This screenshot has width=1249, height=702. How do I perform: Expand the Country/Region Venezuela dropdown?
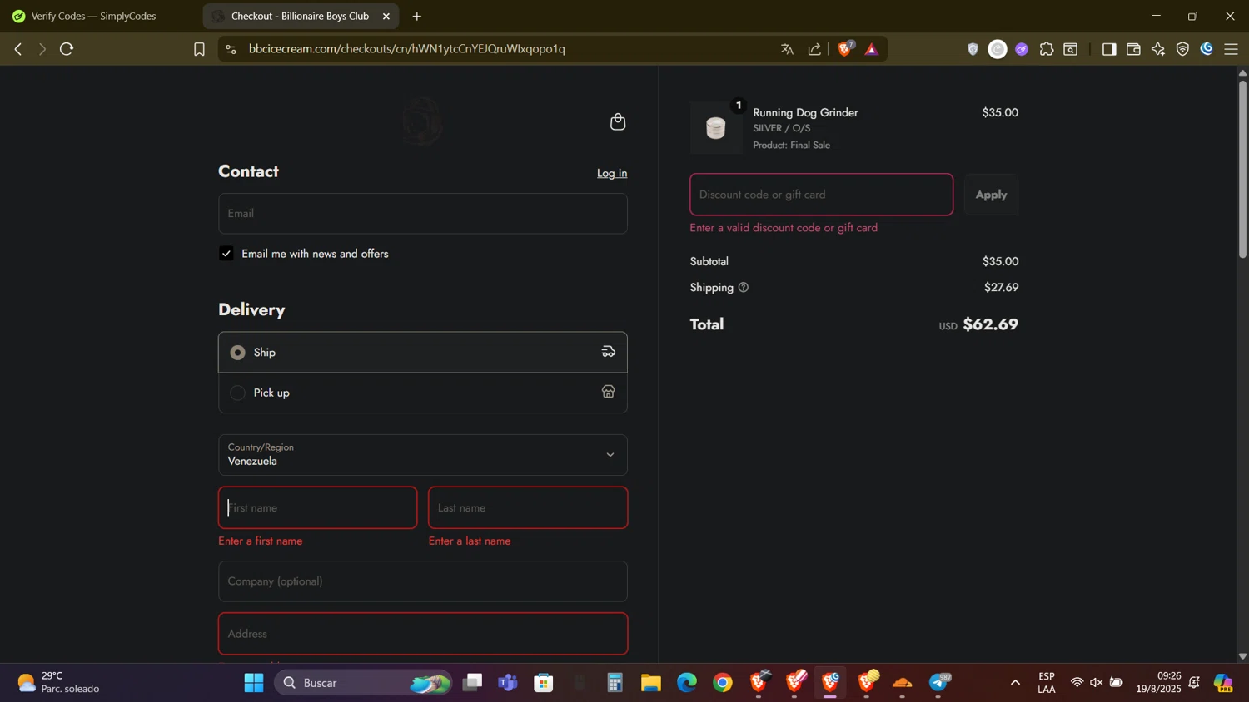tap(423, 455)
